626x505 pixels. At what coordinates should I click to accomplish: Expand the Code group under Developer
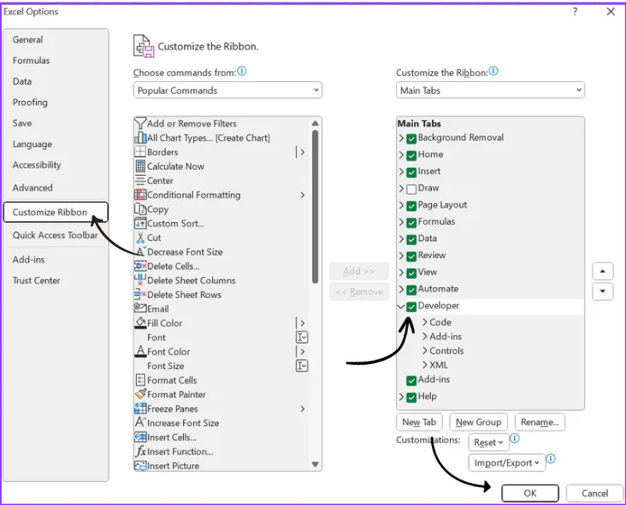(425, 322)
